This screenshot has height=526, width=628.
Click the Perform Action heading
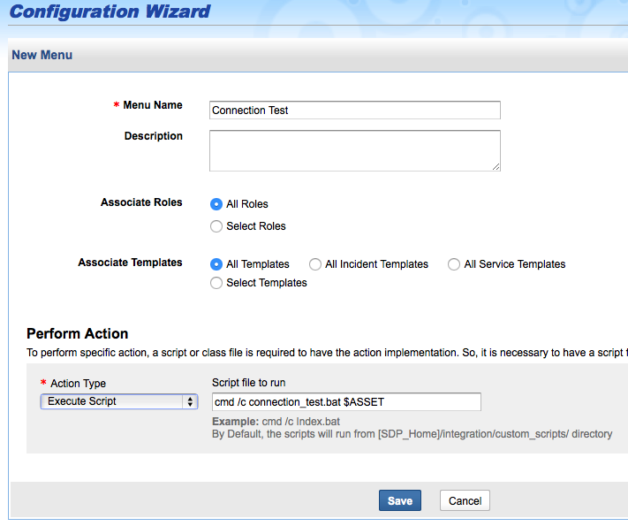coord(78,333)
